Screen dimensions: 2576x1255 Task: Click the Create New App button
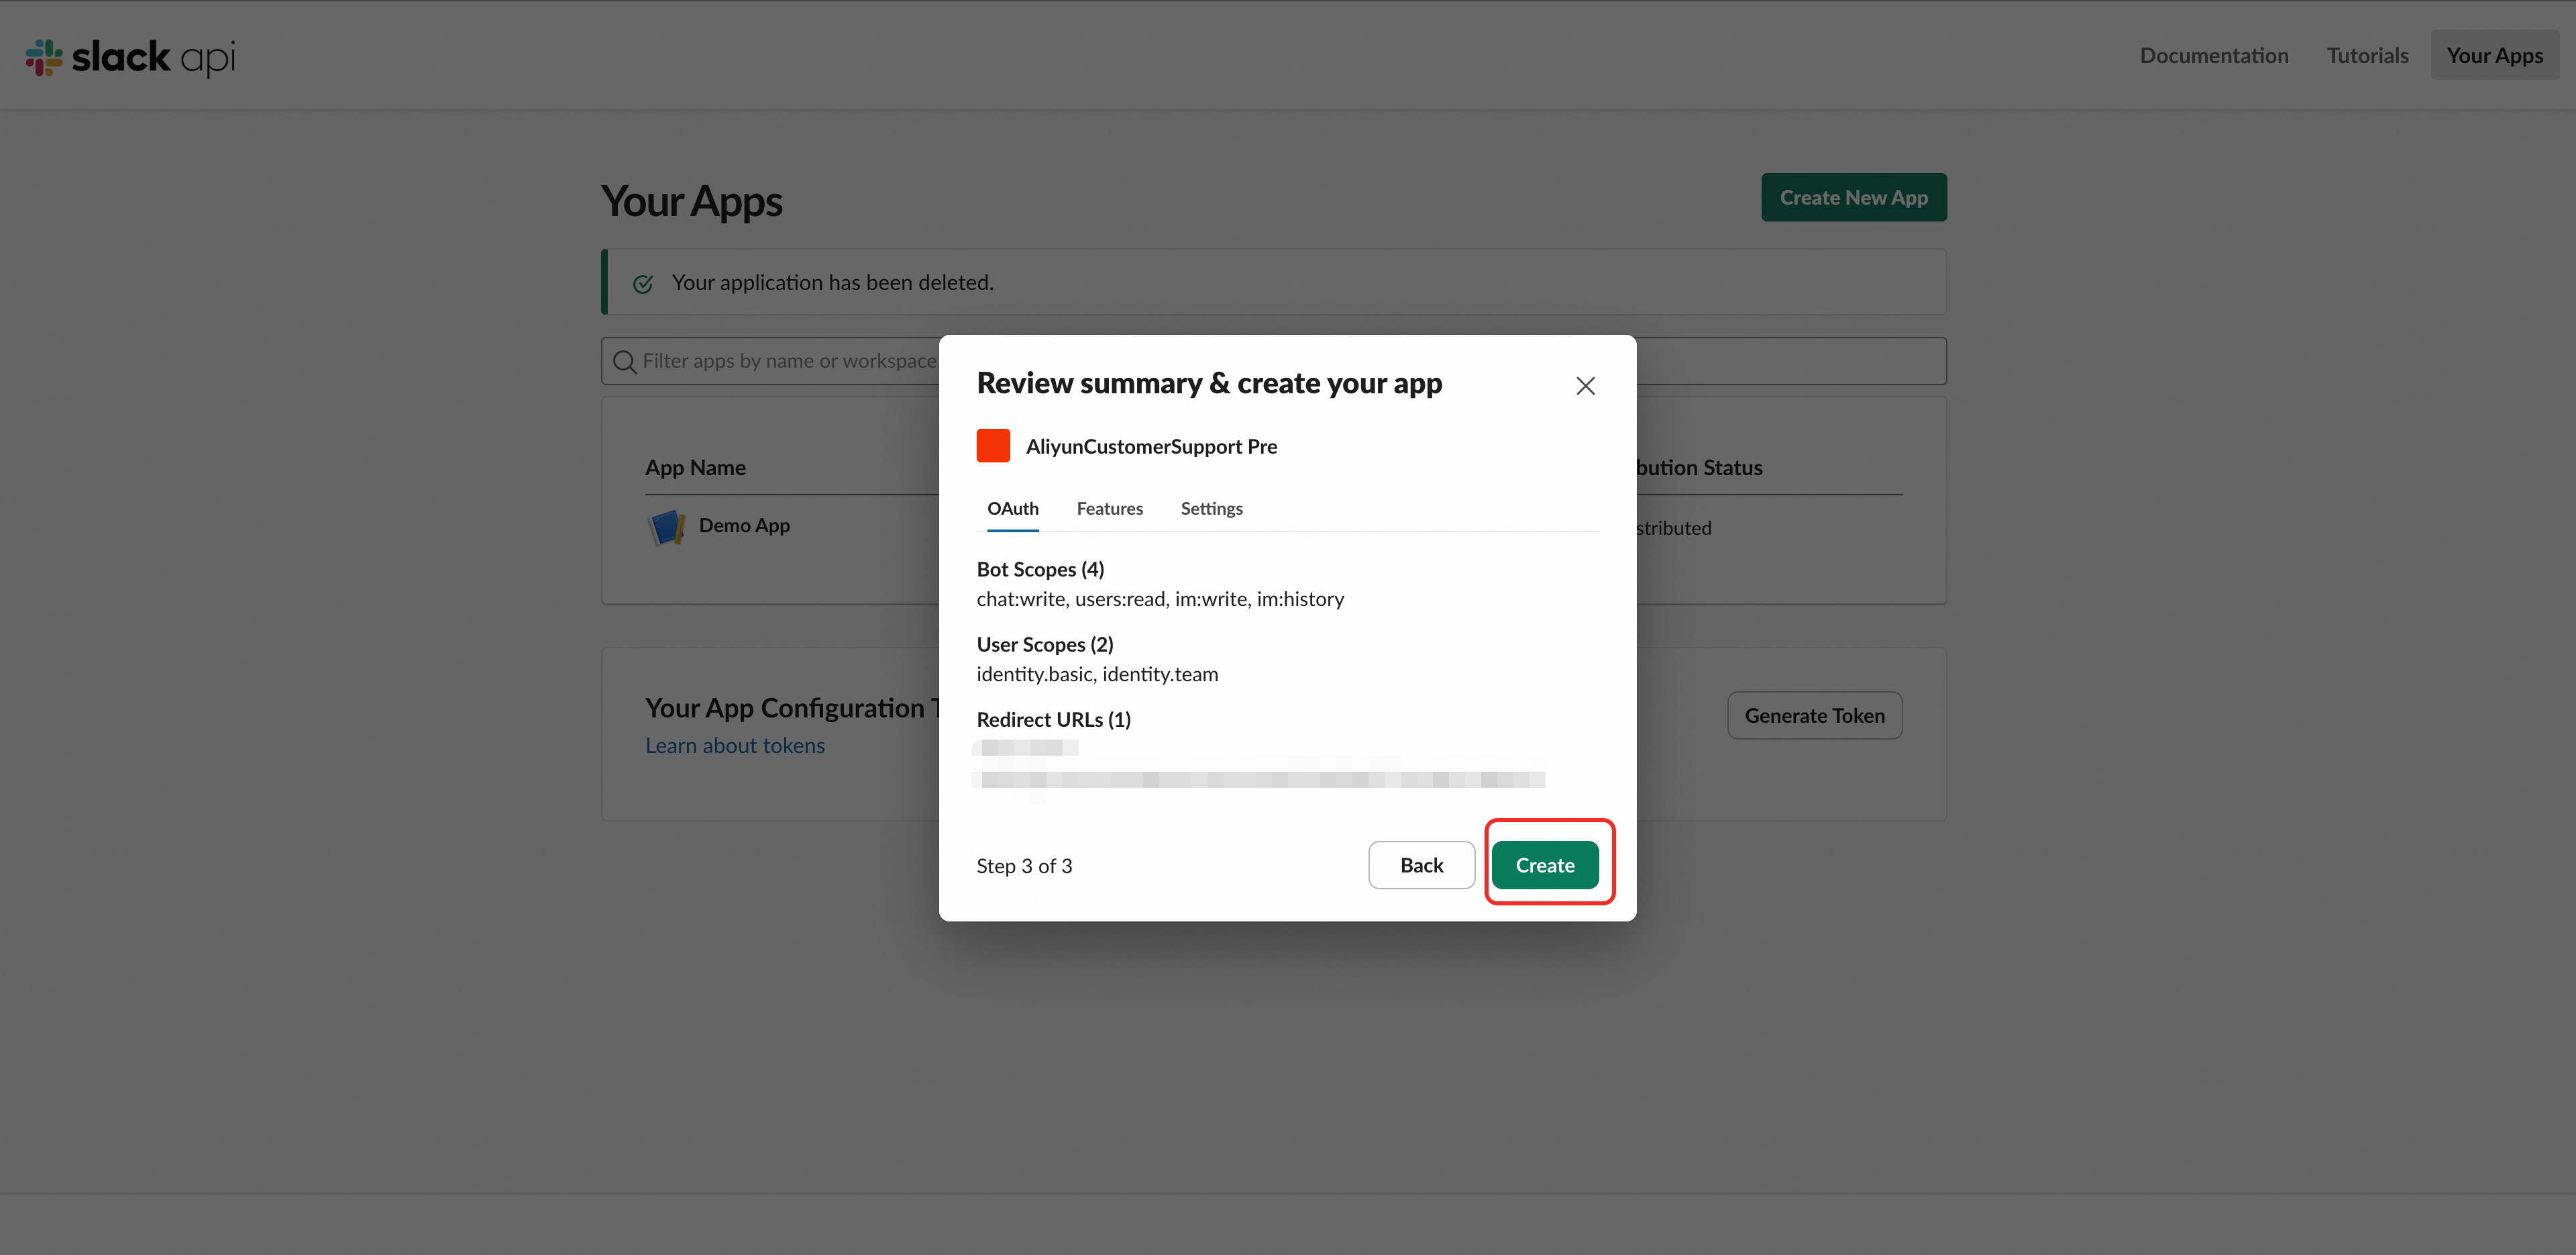click(1854, 198)
